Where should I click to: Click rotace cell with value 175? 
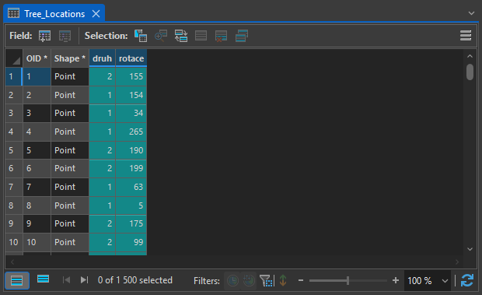click(131, 223)
